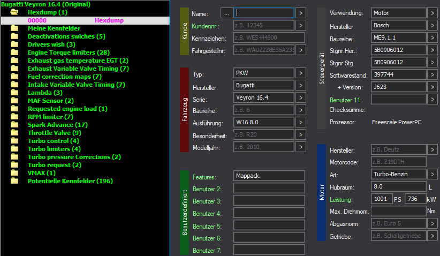Select the 00000 Hexdump tree row
The image size is (440, 256).
85,20
